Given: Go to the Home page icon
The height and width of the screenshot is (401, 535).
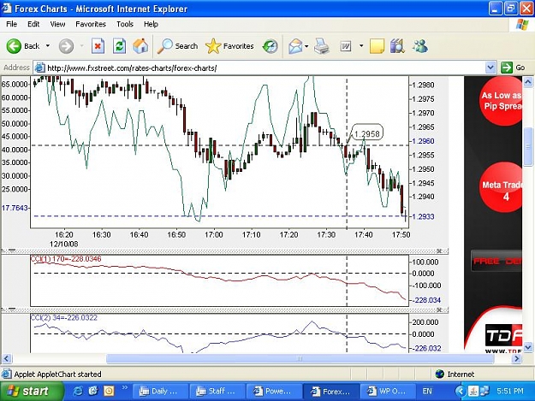Looking at the screenshot, I should pos(140,46).
